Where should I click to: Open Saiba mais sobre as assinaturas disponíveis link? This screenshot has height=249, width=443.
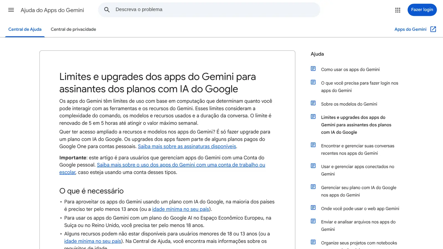click(x=187, y=146)
